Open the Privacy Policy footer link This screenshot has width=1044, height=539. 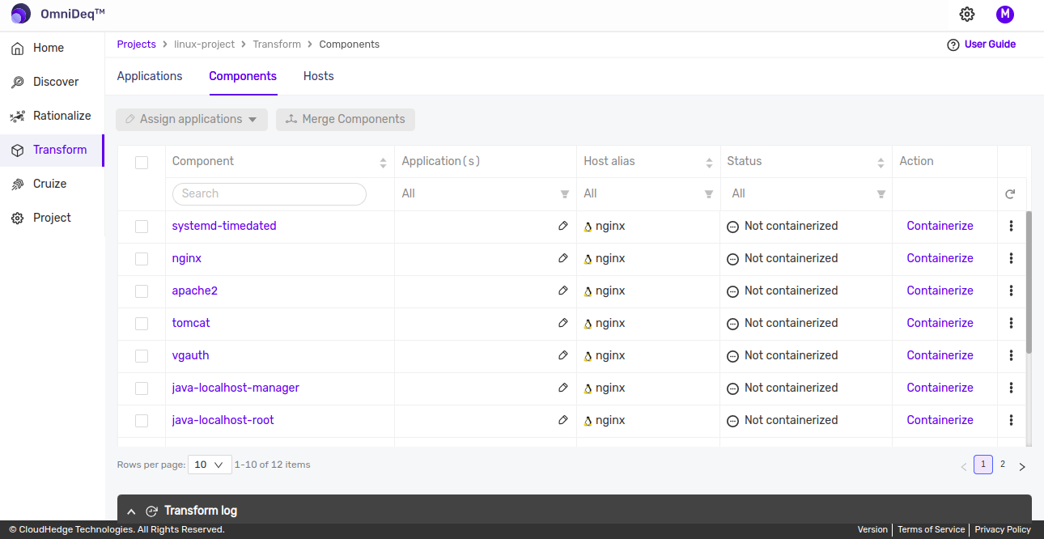(1003, 529)
